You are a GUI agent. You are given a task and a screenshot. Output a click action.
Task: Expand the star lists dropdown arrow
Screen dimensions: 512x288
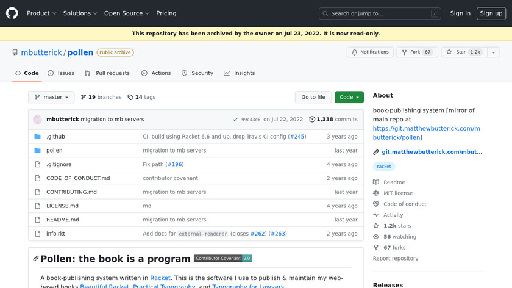(x=494, y=52)
